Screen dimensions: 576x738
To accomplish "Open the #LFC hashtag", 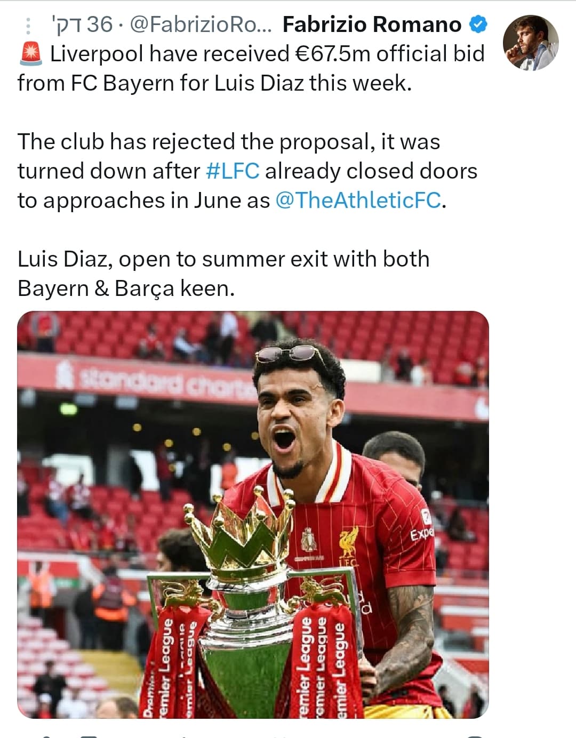I will coord(233,171).
